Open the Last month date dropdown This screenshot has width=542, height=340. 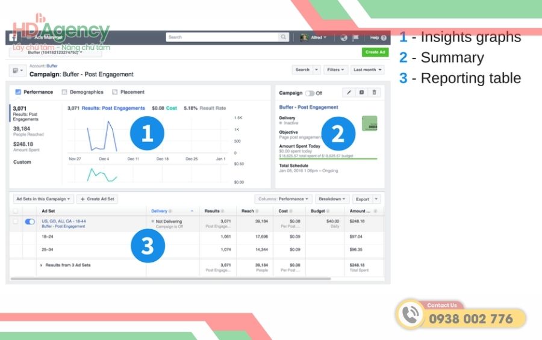[x=367, y=70]
